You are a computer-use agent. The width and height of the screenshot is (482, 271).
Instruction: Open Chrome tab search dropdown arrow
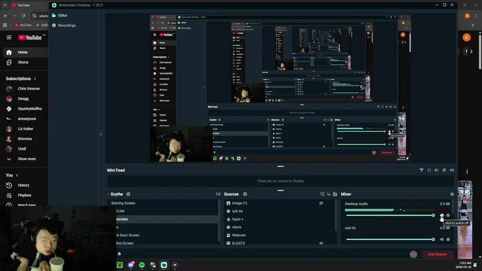[x=5, y=5]
